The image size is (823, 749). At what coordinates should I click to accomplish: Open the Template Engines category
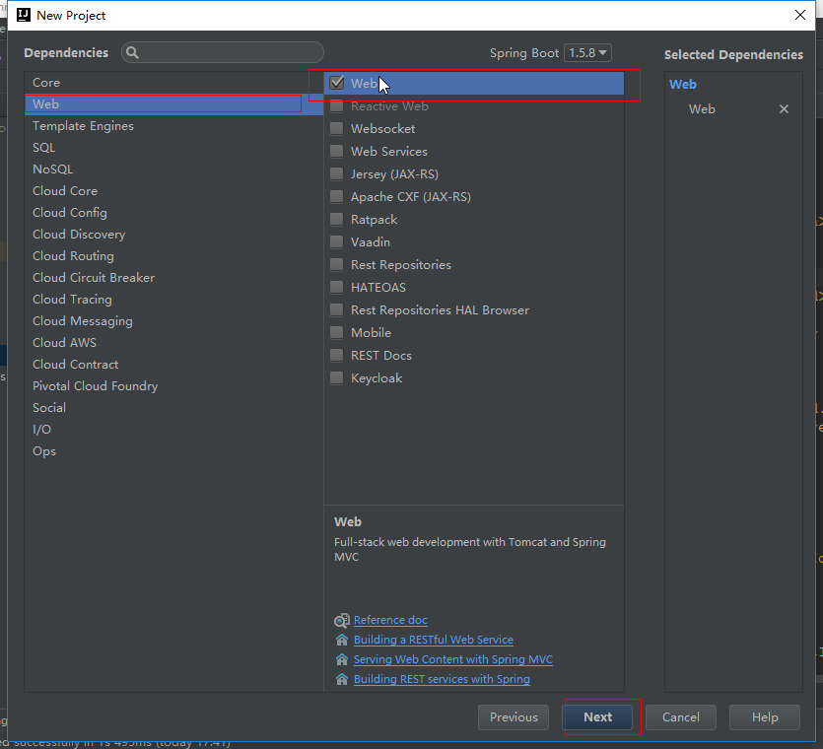173,126
